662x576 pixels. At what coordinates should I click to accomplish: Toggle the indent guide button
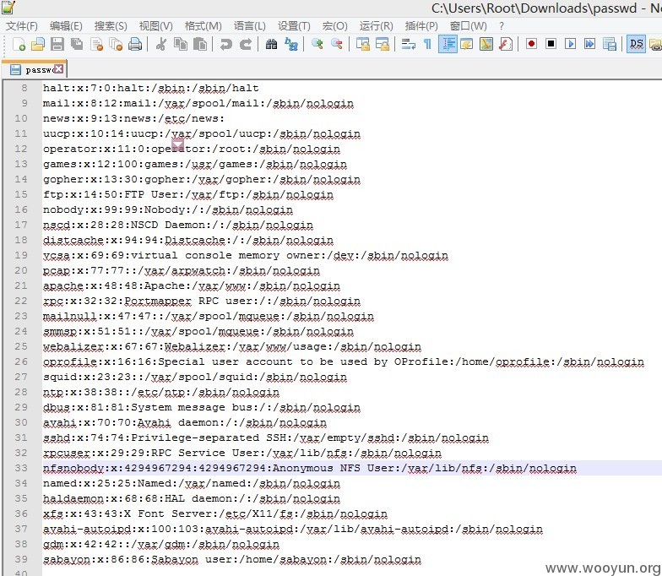(448, 44)
